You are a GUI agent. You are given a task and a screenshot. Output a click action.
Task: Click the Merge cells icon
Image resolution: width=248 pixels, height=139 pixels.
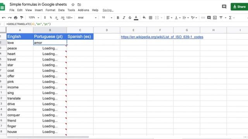coord(157,18)
